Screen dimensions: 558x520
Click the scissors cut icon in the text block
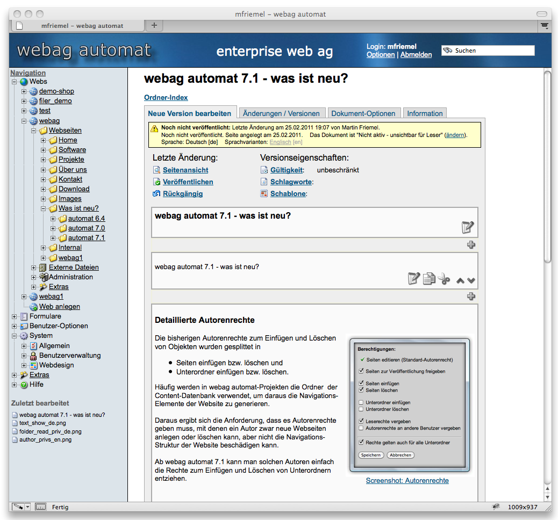click(x=443, y=279)
